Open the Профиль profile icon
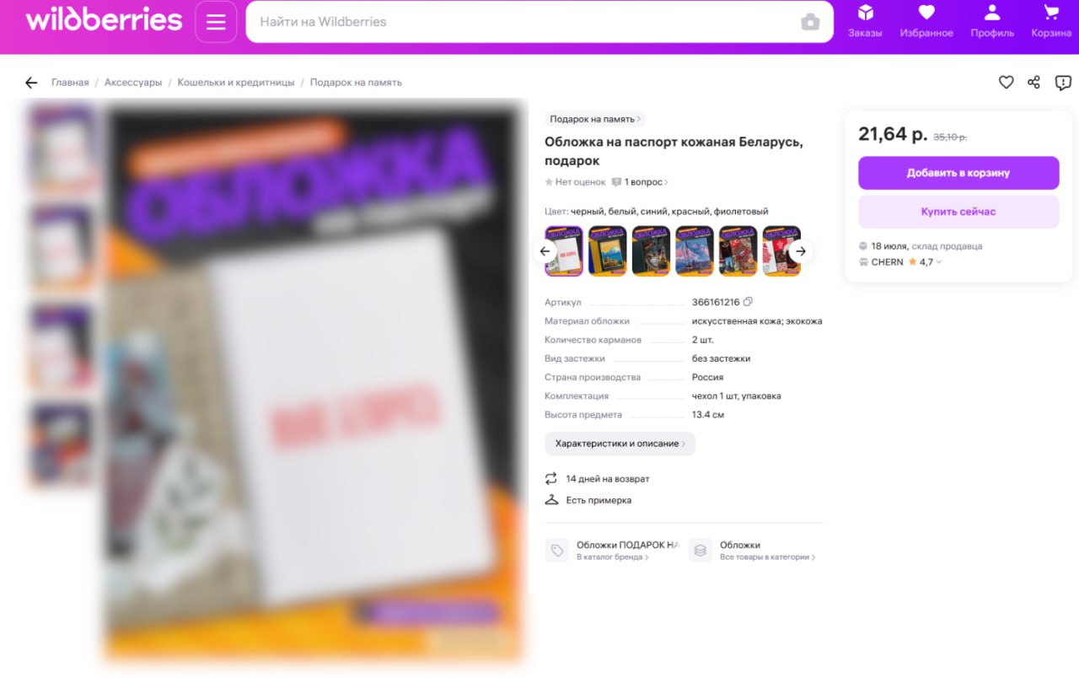 [x=992, y=22]
